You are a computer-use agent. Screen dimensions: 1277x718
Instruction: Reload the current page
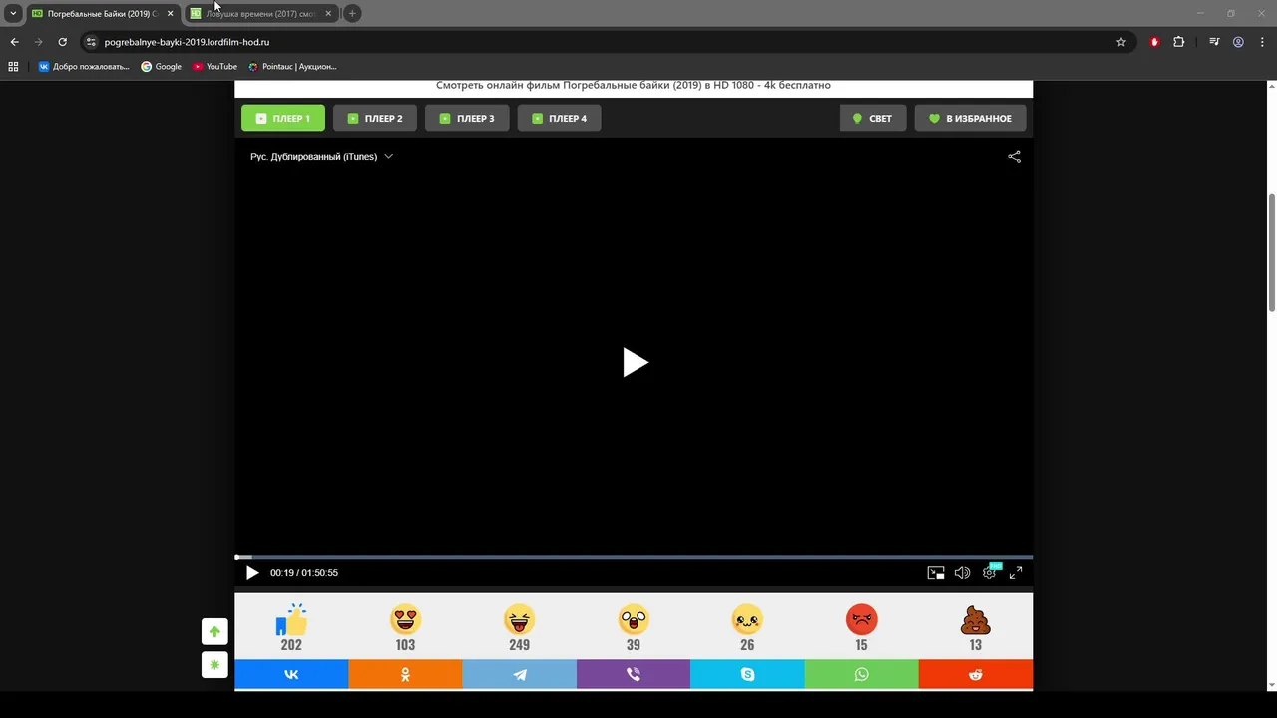point(62,42)
